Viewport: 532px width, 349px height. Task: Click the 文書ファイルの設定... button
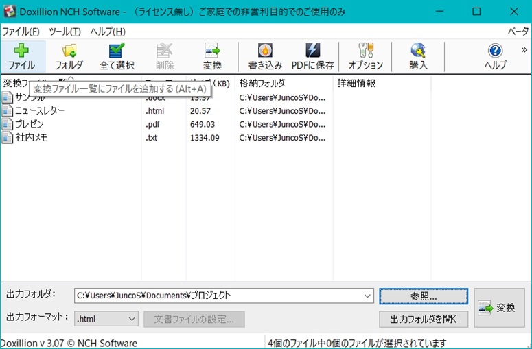tap(194, 320)
